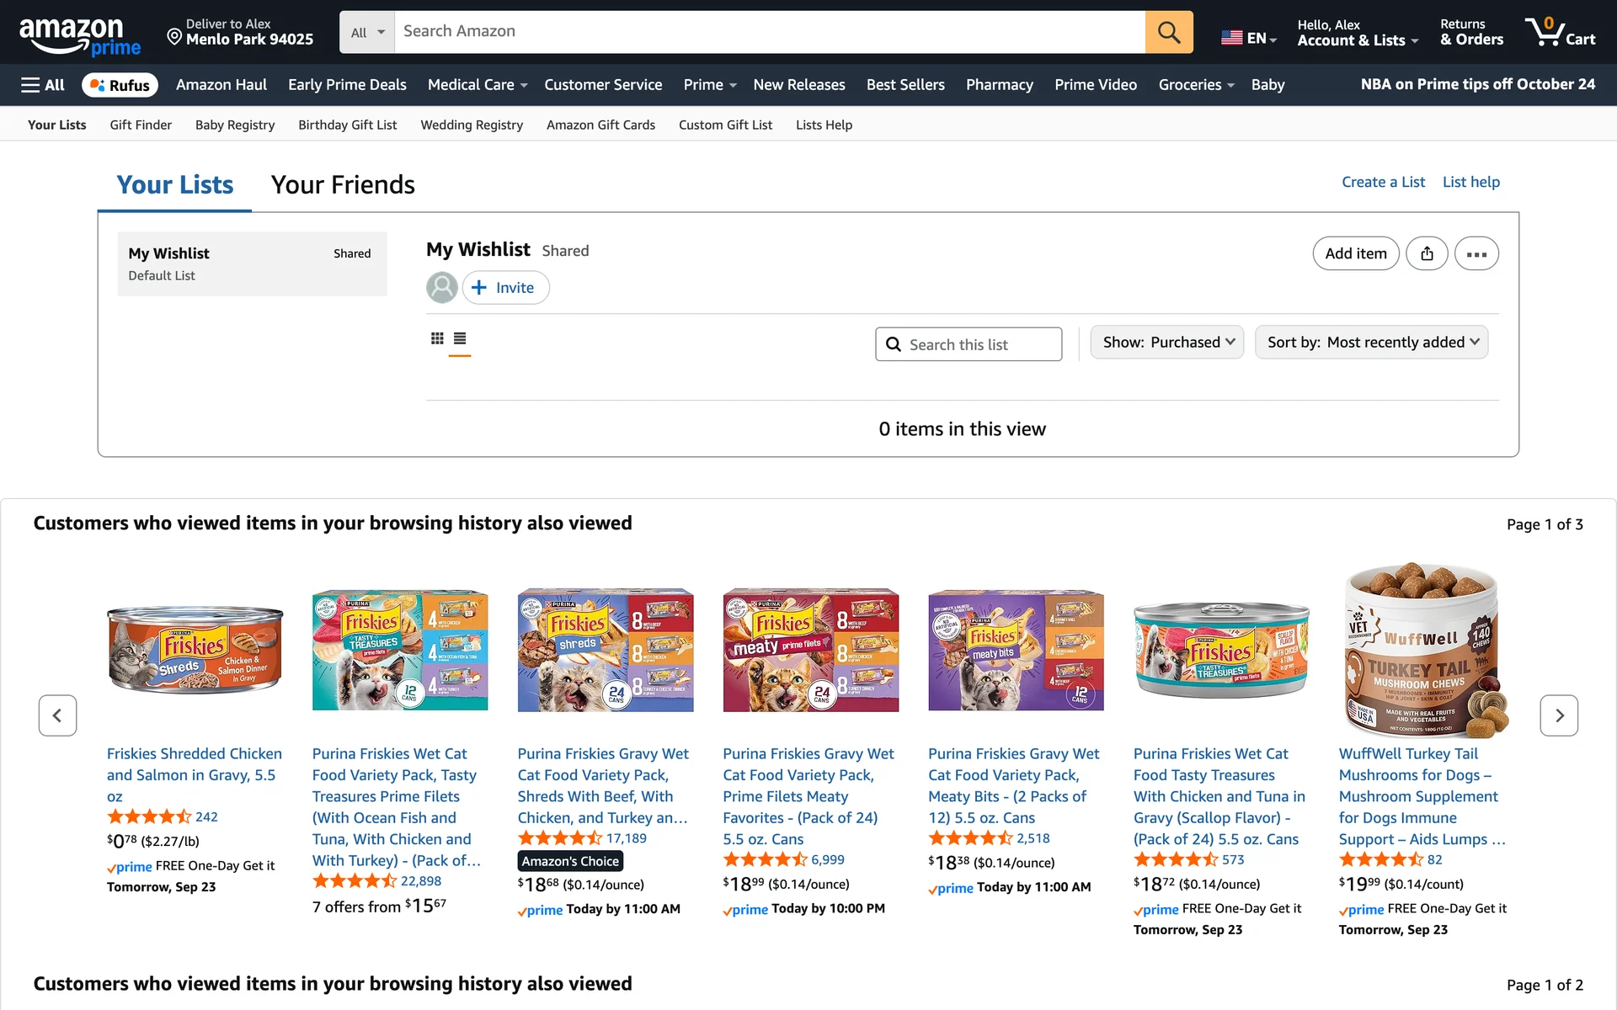Open the Best Sellers menu item
The width and height of the screenshot is (1617, 1010).
905,85
